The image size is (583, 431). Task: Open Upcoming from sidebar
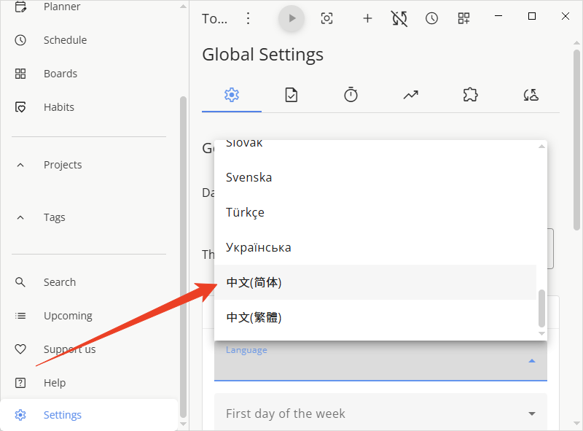68,316
